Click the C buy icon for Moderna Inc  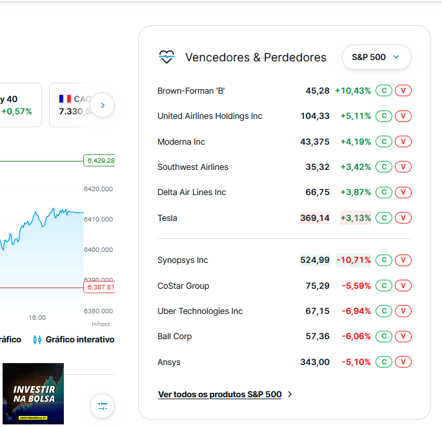384,141
